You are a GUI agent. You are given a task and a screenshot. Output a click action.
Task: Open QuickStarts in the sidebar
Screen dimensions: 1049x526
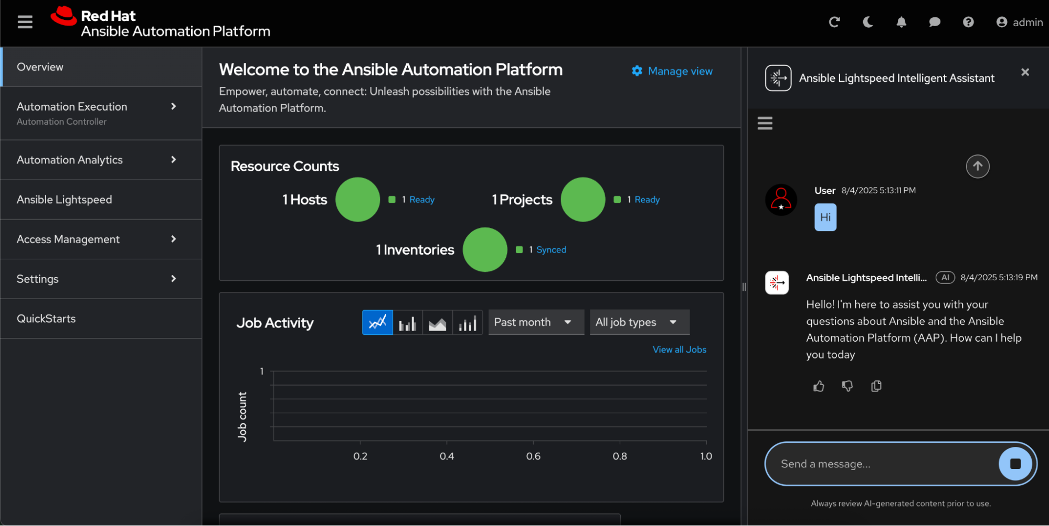[46, 319]
